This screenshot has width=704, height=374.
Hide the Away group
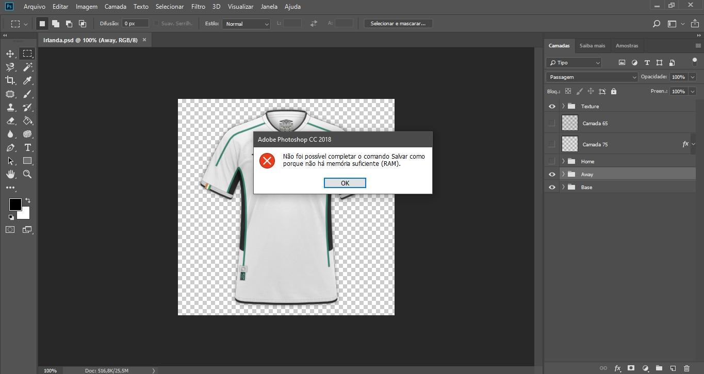pos(552,174)
